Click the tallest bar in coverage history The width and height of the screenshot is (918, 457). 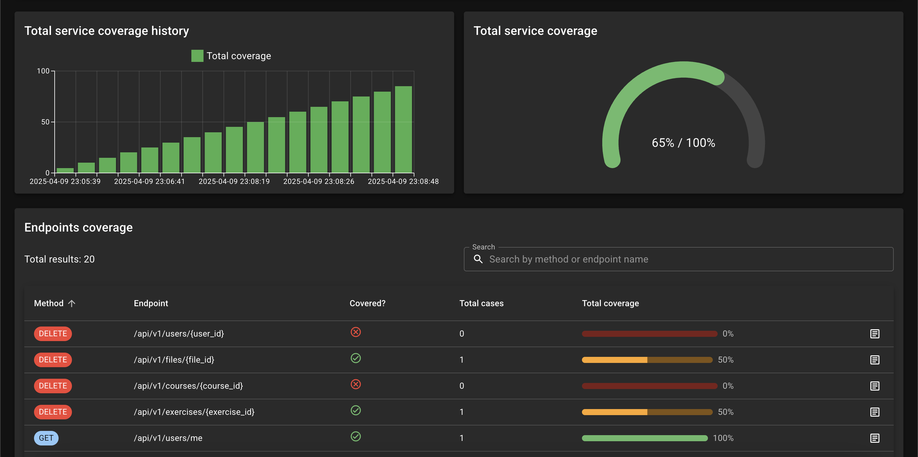coord(403,130)
